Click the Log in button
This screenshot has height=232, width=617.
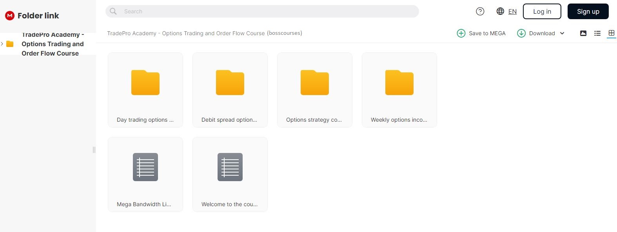point(542,11)
